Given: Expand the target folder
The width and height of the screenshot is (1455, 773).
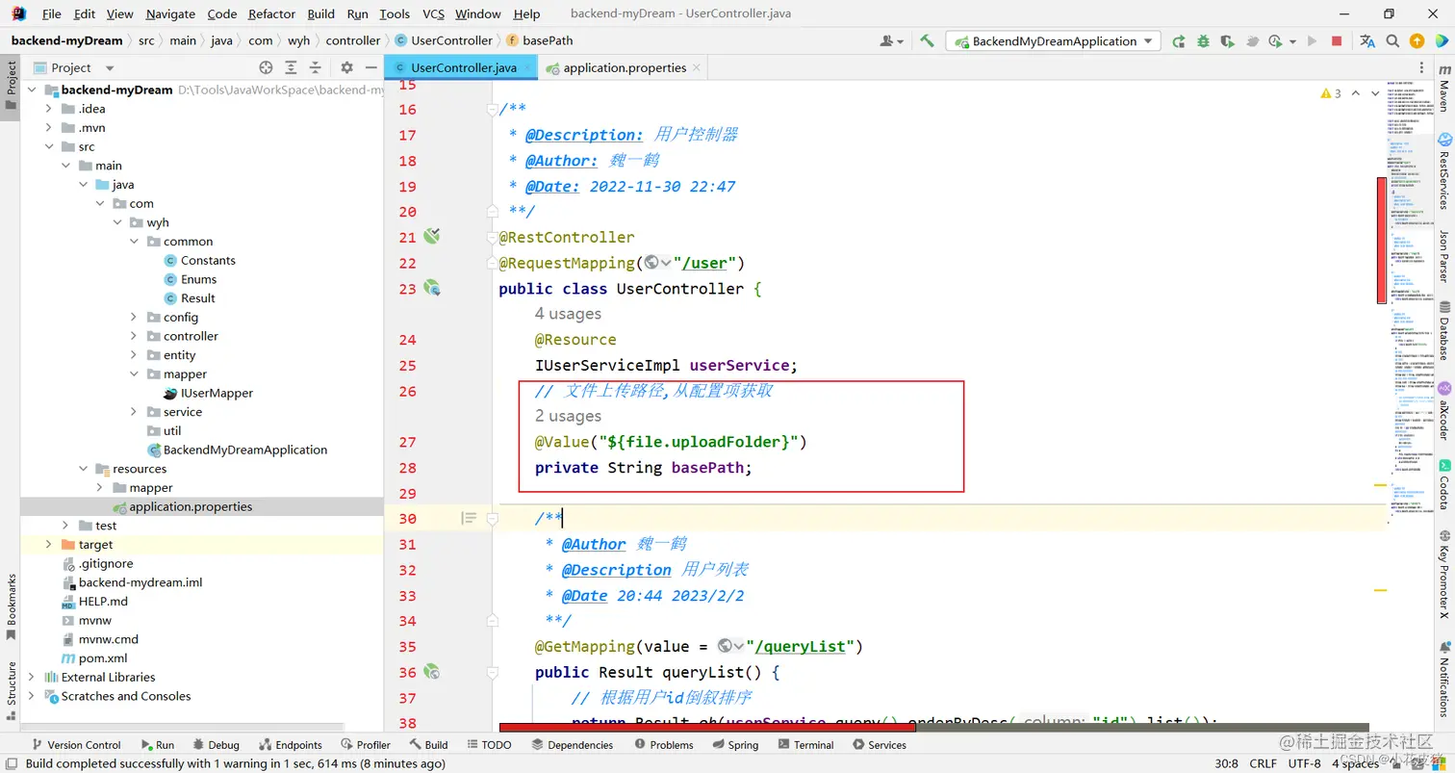Looking at the screenshot, I should 50,545.
